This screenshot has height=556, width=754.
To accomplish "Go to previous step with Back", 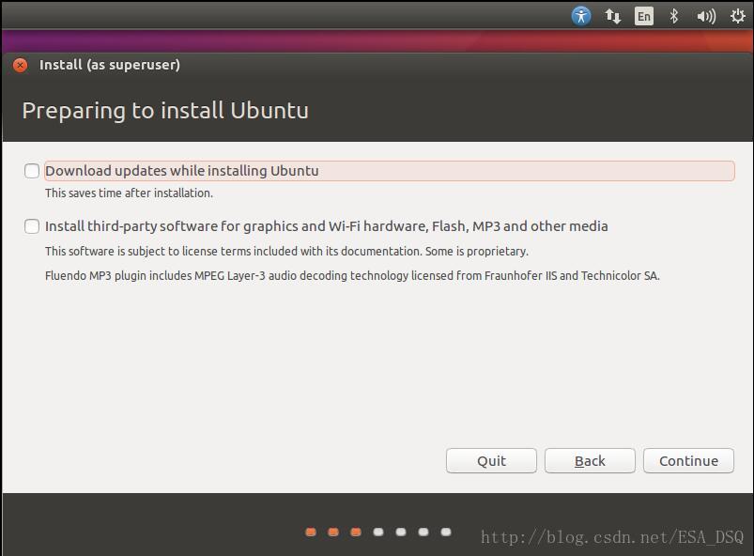I will click(x=590, y=461).
